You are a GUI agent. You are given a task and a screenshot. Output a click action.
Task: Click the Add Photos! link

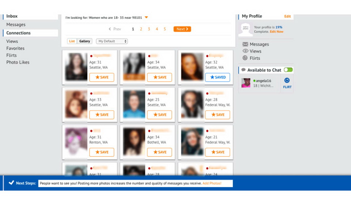[212, 183]
